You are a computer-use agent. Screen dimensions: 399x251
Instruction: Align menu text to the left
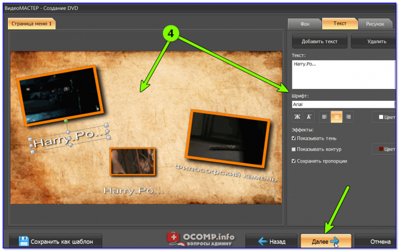click(325, 117)
